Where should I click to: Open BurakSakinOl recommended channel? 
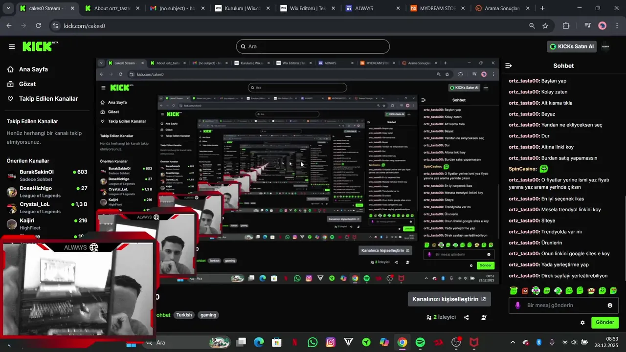click(47, 175)
